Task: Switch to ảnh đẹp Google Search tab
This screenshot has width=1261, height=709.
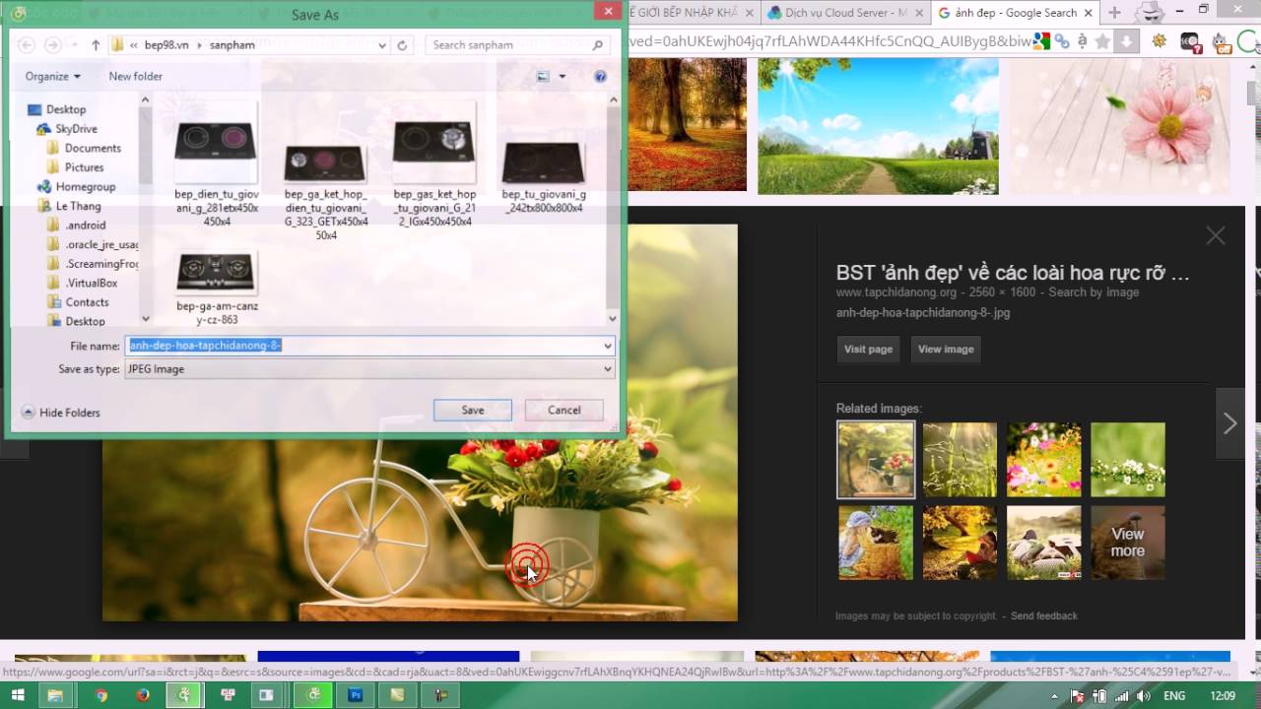Action: point(1015,13)
